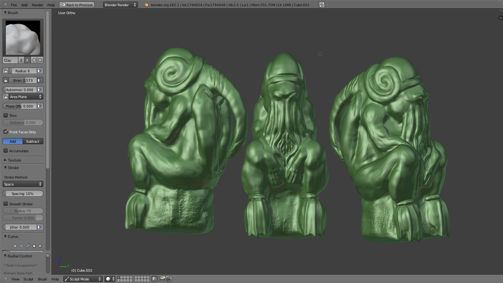Click the OpenGL render image camera icon

162,279
